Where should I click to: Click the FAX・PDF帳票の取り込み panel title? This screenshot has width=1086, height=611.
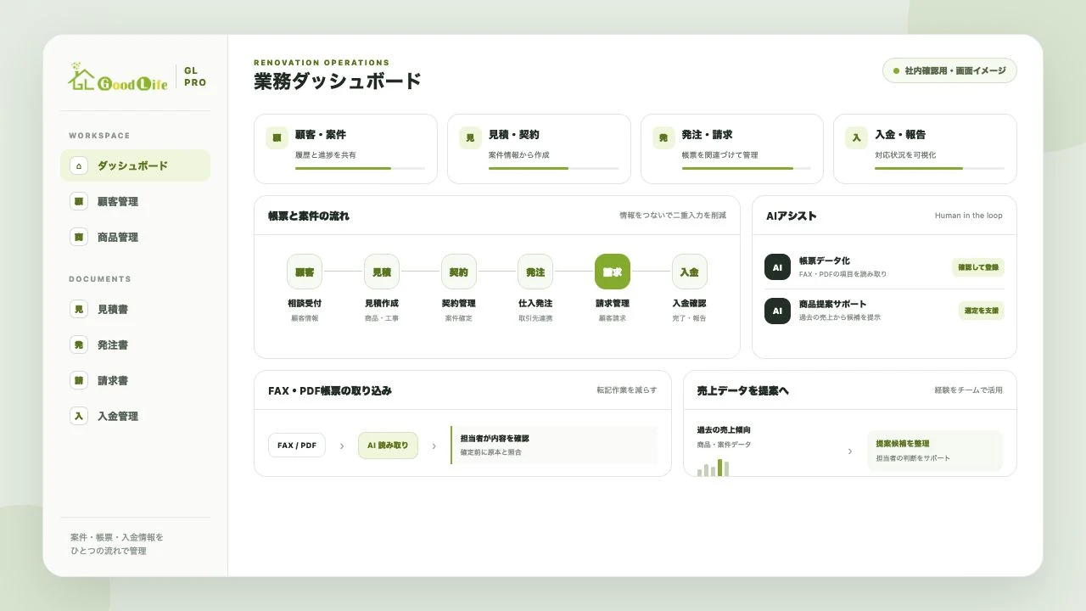330,390
